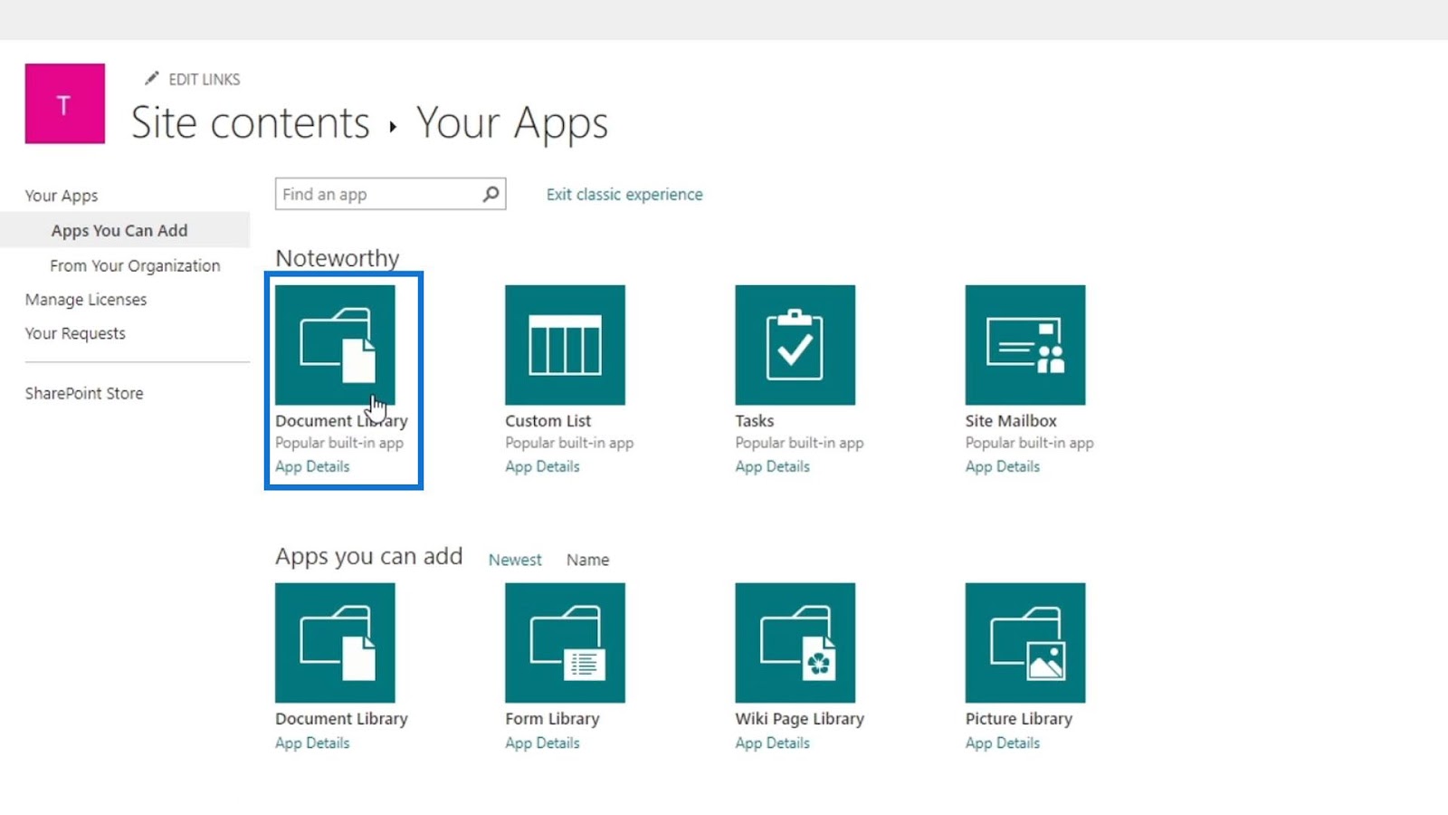Click the Tasks title text
Screen dimensions: 1448x815
754,421
